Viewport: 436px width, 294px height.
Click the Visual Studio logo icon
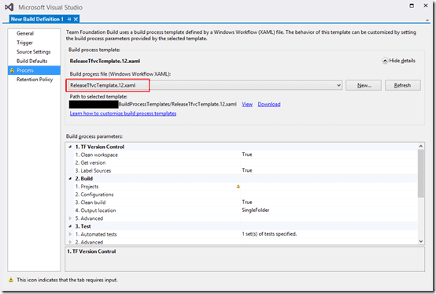click(x=9, y=7)
